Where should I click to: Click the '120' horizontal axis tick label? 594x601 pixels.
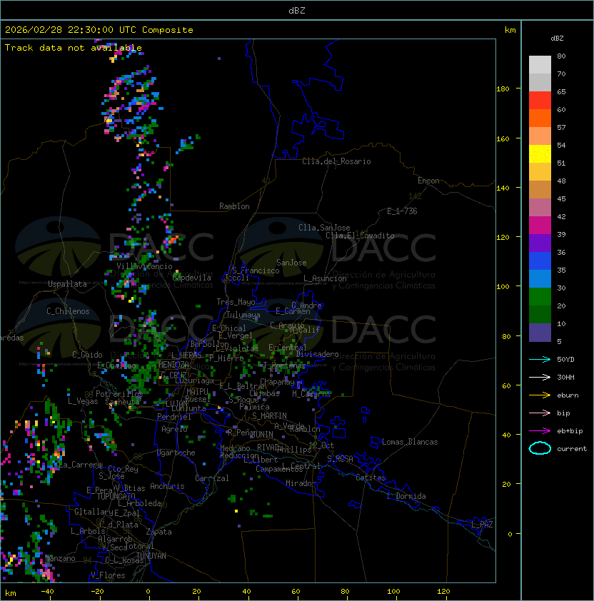[443, 592]
